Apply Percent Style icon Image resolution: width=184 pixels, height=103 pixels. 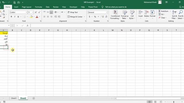coord(95,17)
